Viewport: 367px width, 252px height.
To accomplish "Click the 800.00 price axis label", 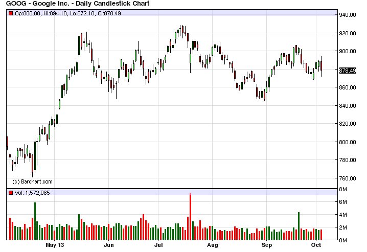I will click(x=348, y=142).
